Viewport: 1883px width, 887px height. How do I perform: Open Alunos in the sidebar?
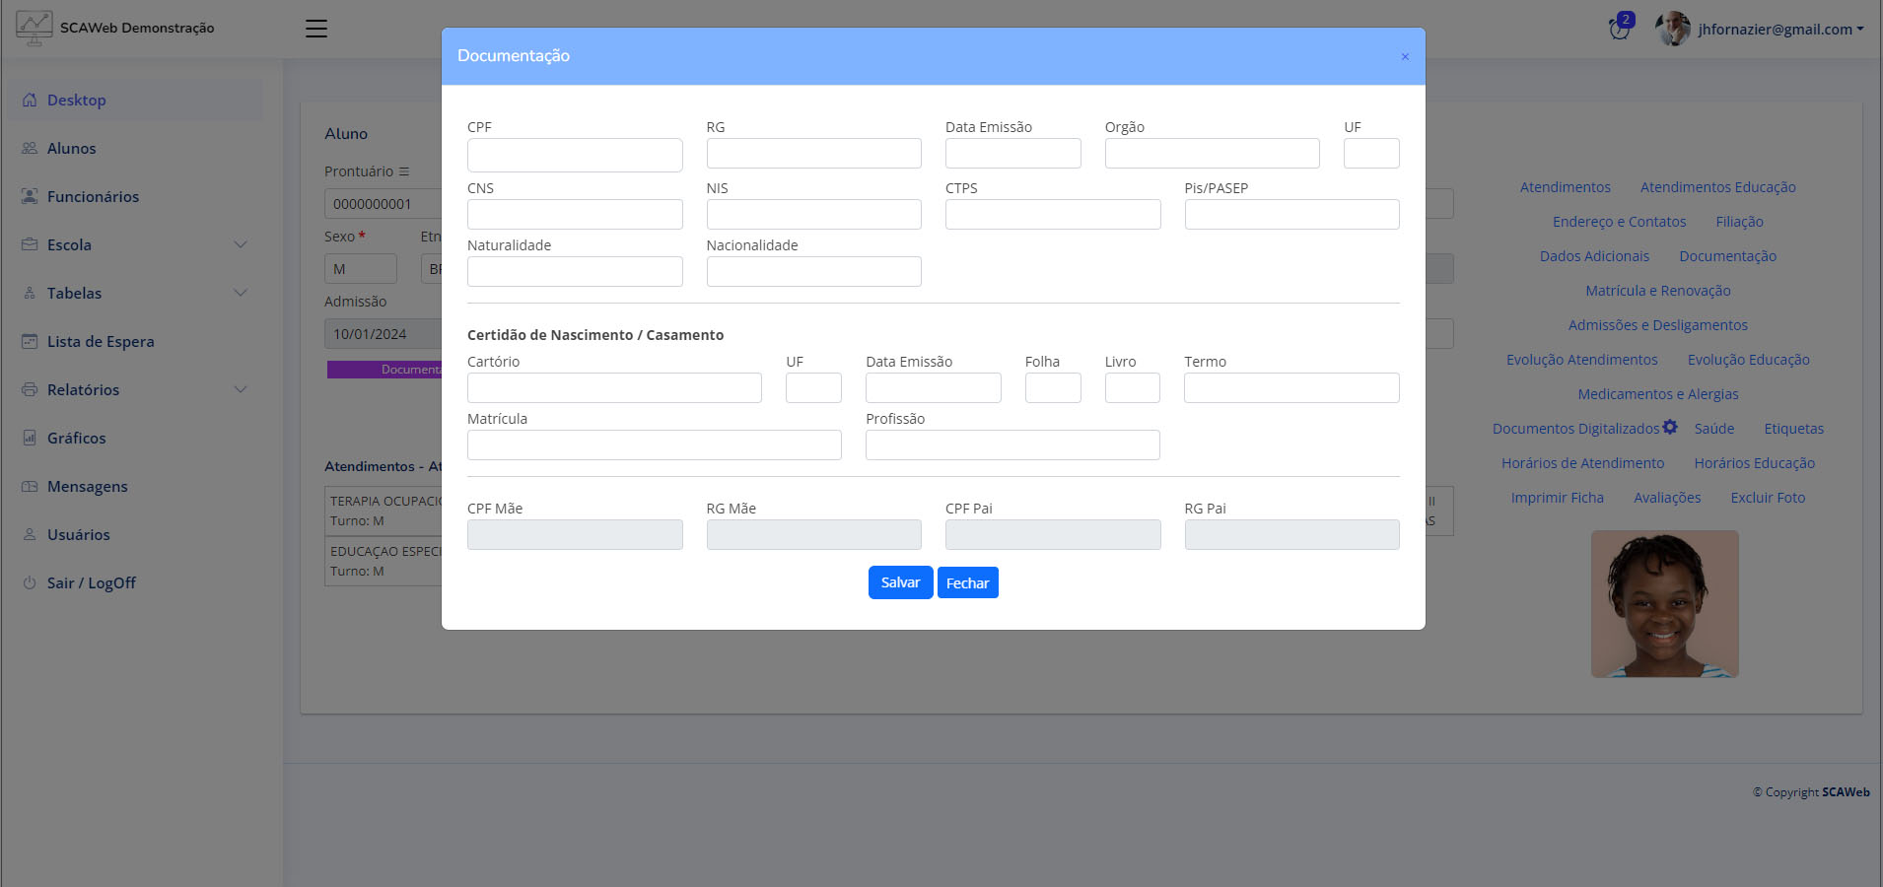pos(71,149)
